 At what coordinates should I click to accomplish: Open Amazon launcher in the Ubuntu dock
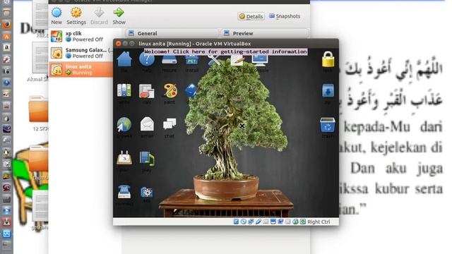[x=6, y=47]
